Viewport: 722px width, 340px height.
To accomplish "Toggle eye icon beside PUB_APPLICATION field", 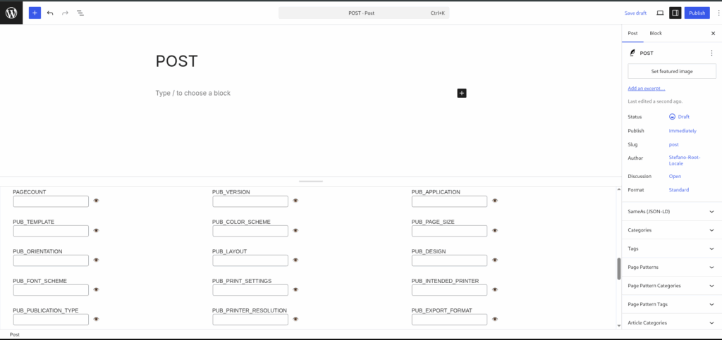I will click(495, 201).
